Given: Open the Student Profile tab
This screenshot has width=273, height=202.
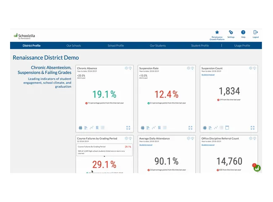Looking at the screenshot, I should (x=200, y=46).
